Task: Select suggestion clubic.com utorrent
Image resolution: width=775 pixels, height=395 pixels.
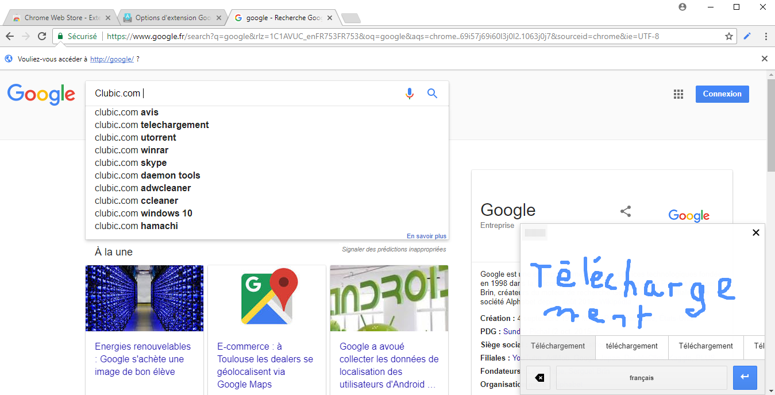Action: point(267,138)
